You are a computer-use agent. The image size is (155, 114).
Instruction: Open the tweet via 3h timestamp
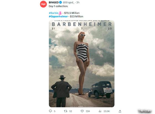[78, 2]
